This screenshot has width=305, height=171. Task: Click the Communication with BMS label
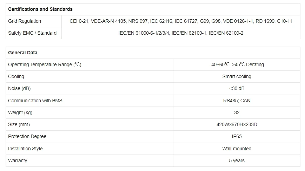pyautogui.click(x=35, y=101)
